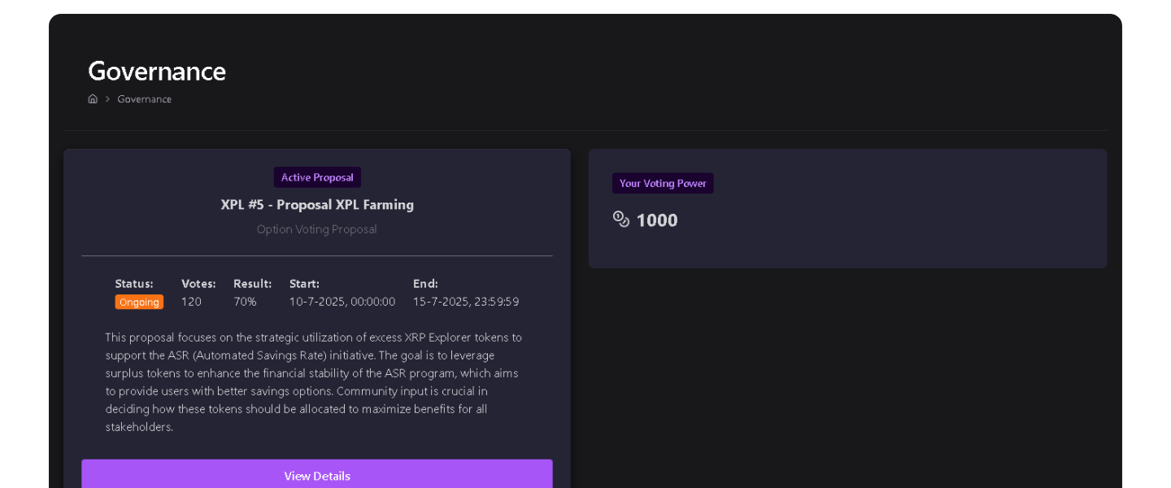Click the breadcrumb chevron separator
1171x488 pixels.
click(107, 99)
